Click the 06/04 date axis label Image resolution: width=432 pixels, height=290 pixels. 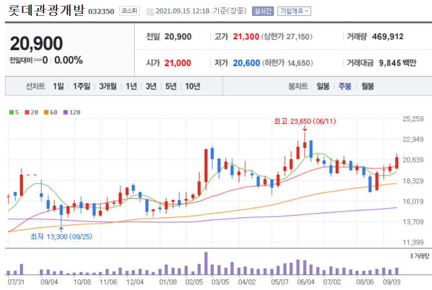[x=306, y=282]
